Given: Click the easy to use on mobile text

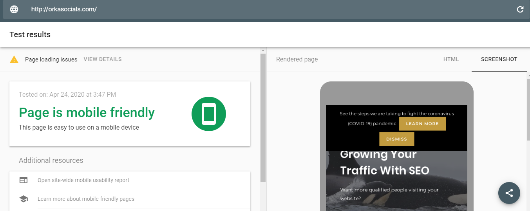Looking at the screenshot, I should click(79, 128).
